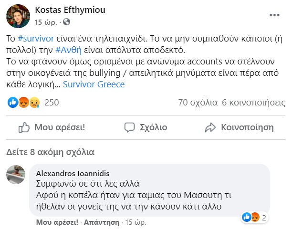This screenshot has height=230, width=292.
Task: View the 6 κοινοποιήσεις shares
Action: pyautogui.click(x=254, y=102)
